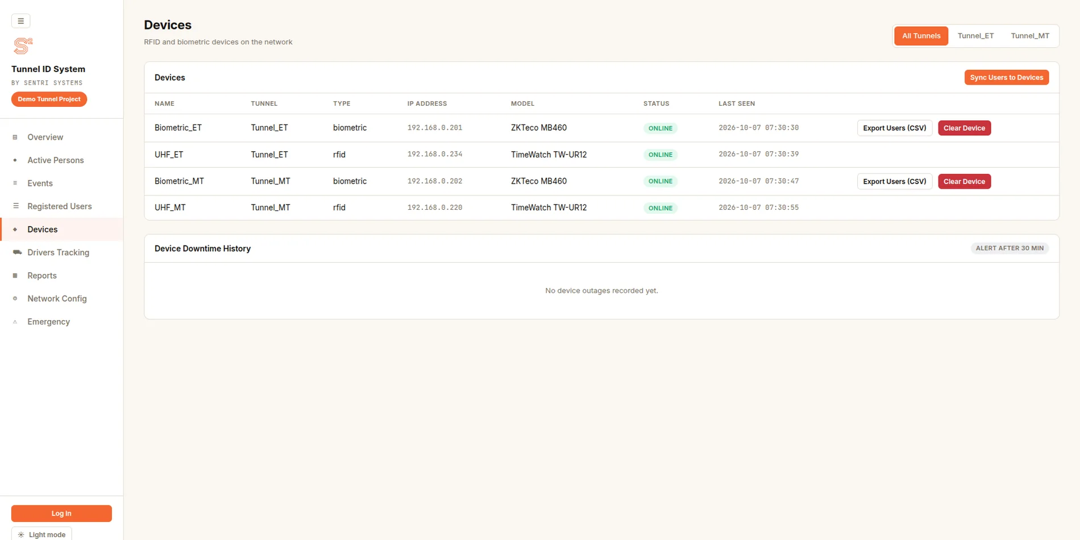Screen dimensions: 1080x540
Task: Select the UHF_ET device name
Action: 169,155
